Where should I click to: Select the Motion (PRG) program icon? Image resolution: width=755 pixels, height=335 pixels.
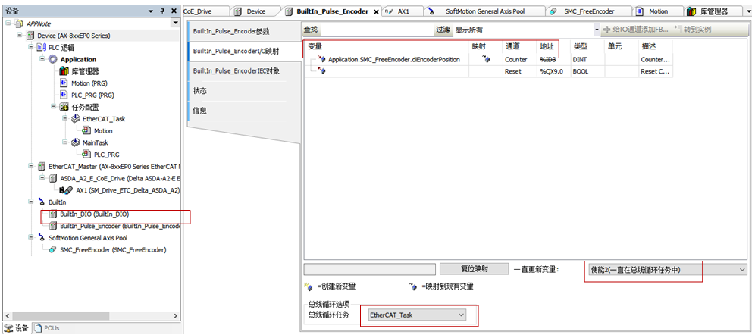click(64, 83)
